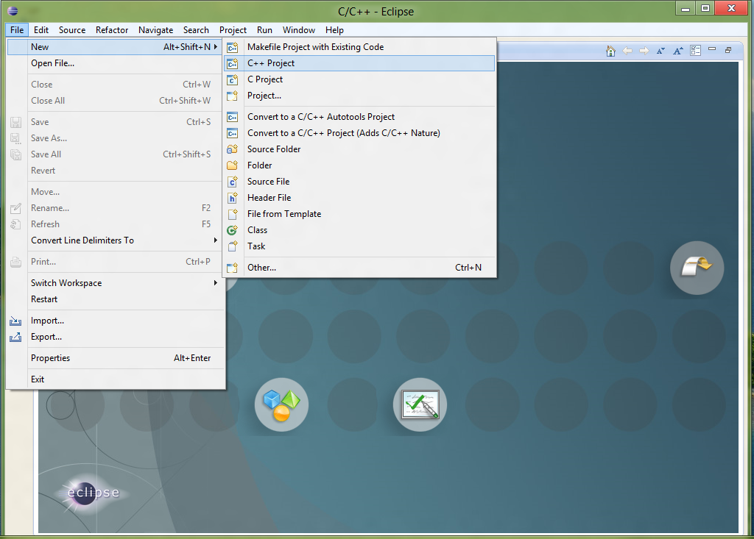Screen dimensions: 754x539
Task: Open the Source menu
Action: (72, 30)
